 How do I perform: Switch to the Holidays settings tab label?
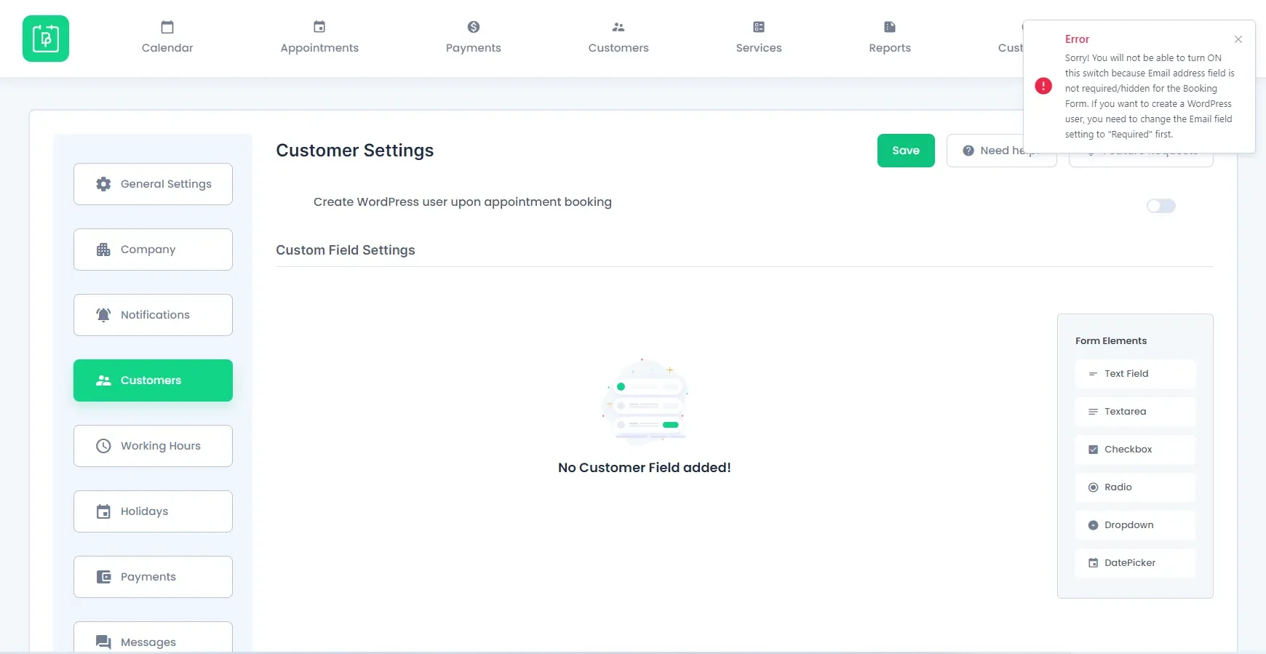click(x=144, y=511)
